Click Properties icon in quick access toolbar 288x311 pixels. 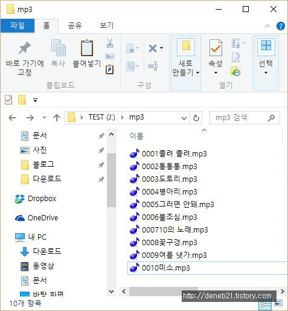(8, 100)
